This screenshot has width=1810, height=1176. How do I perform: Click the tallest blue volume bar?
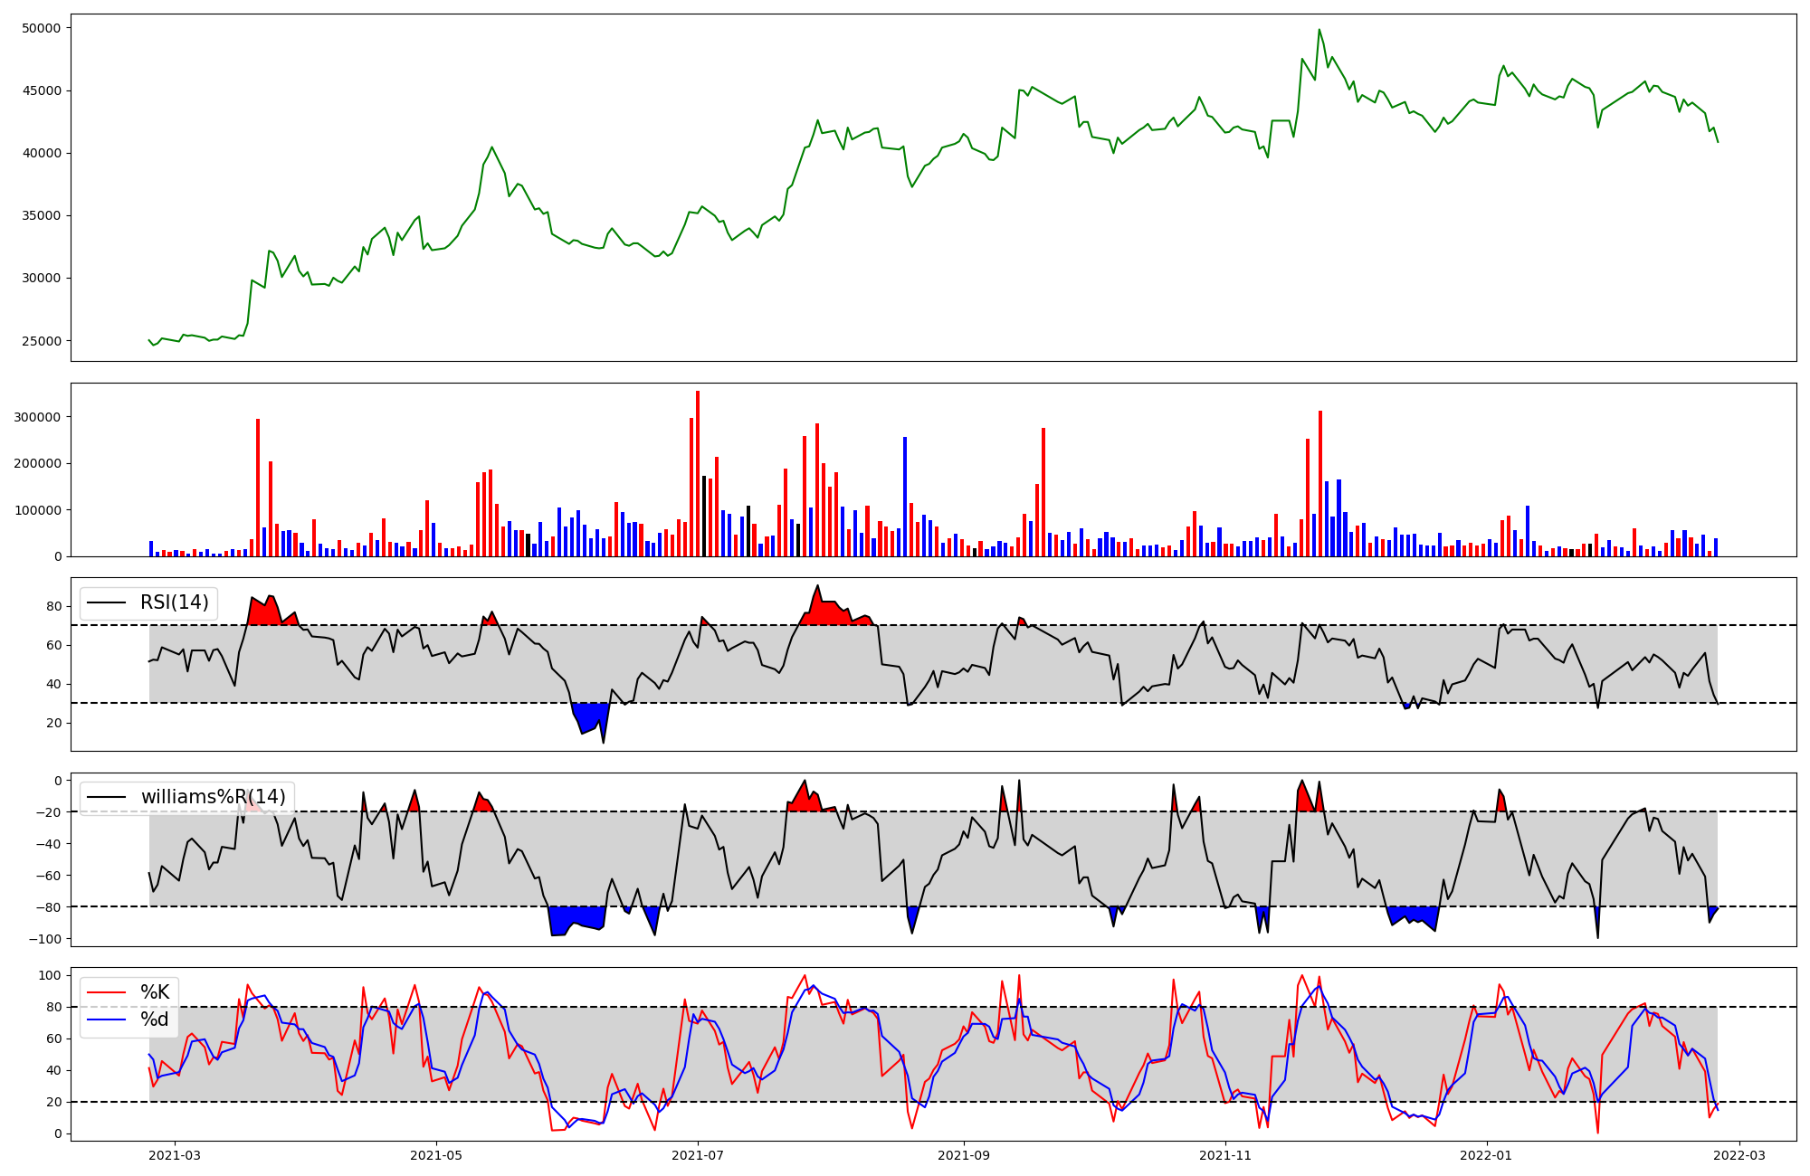tap(905, 496)
